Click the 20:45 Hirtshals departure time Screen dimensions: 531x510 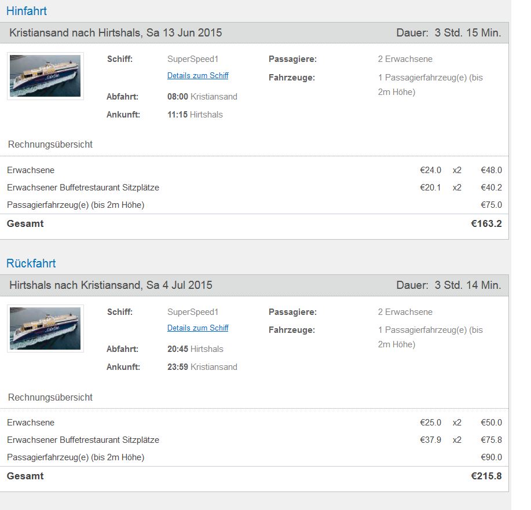195,349
